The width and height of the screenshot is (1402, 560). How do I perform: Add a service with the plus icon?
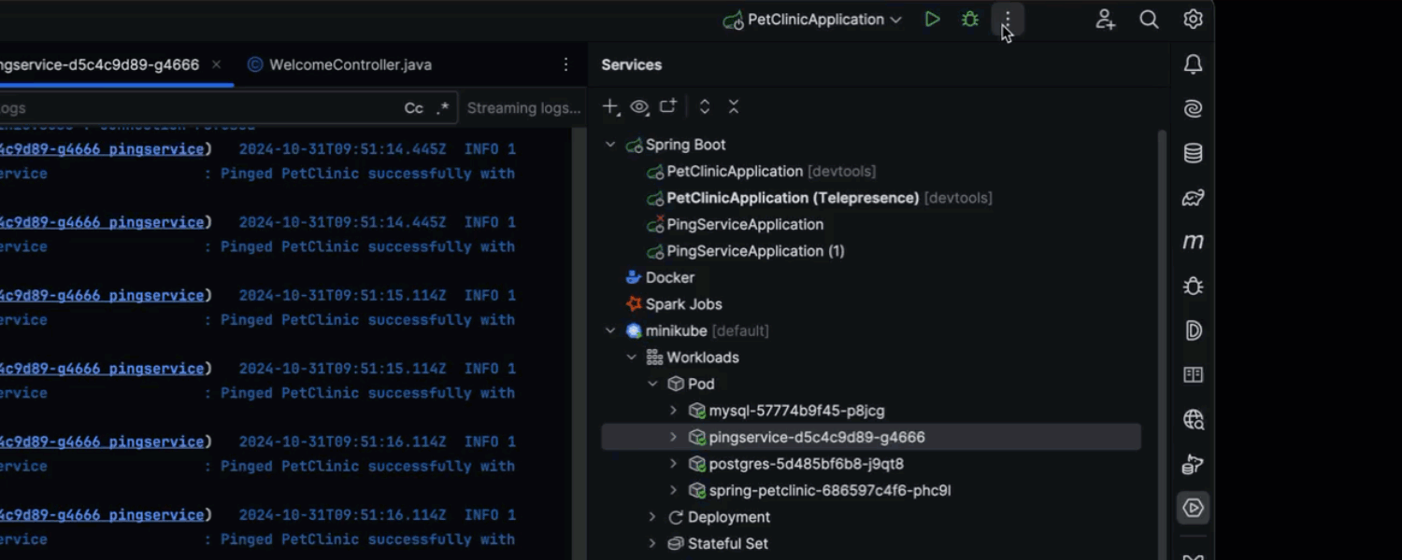[610, 107]
